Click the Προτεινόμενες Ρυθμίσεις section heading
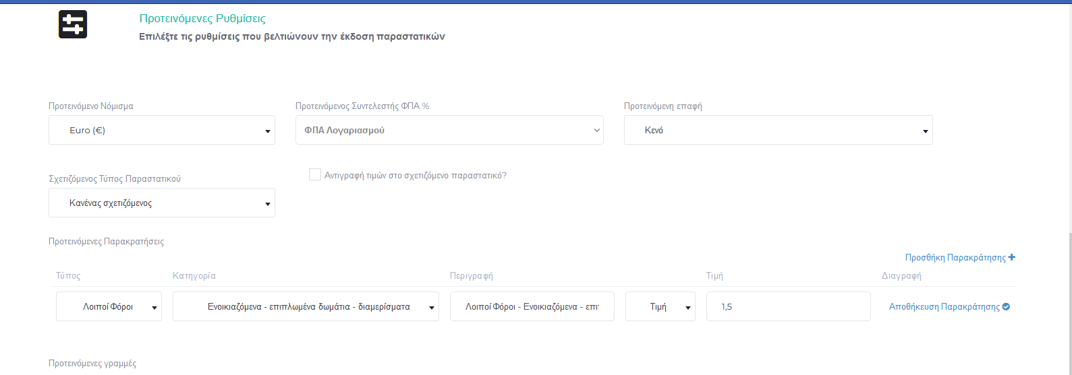 click(202, 18)
